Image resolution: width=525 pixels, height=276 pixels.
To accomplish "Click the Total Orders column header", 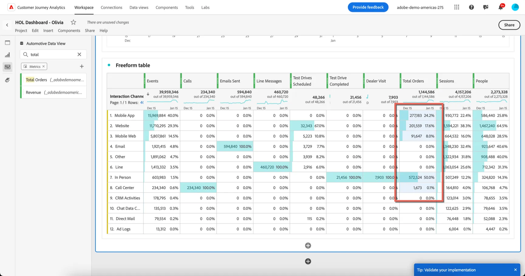I will tap(418, 81).
